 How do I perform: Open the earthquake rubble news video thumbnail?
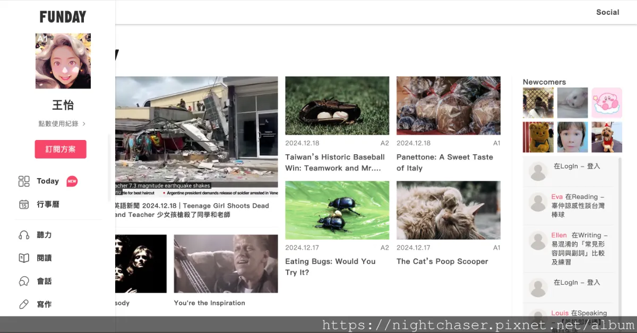196,136
